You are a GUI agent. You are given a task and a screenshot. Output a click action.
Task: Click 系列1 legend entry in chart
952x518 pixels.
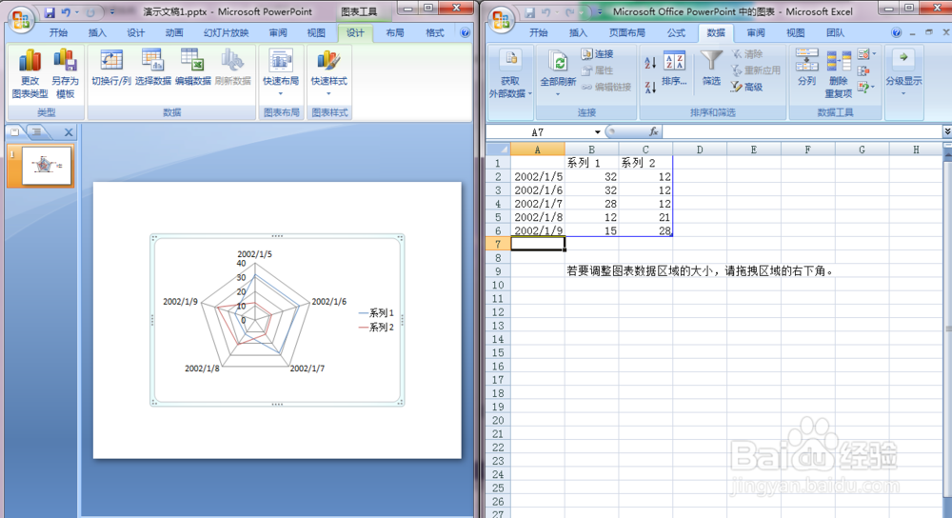pyautogui.click(x=376, y=312)
